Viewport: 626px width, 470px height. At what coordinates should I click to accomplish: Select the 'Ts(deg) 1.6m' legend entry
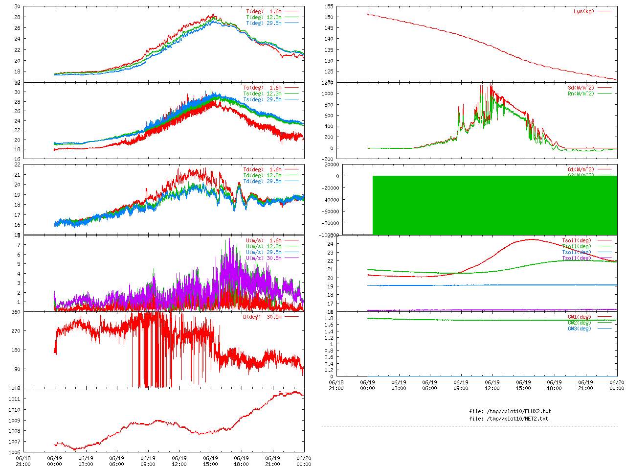(x=262, y=88)
